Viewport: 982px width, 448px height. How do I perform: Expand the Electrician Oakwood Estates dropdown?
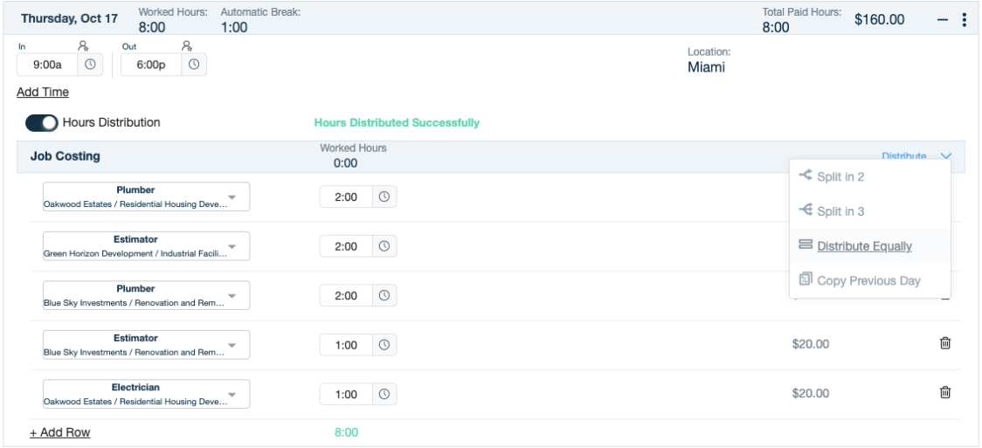tap(146, 394)
